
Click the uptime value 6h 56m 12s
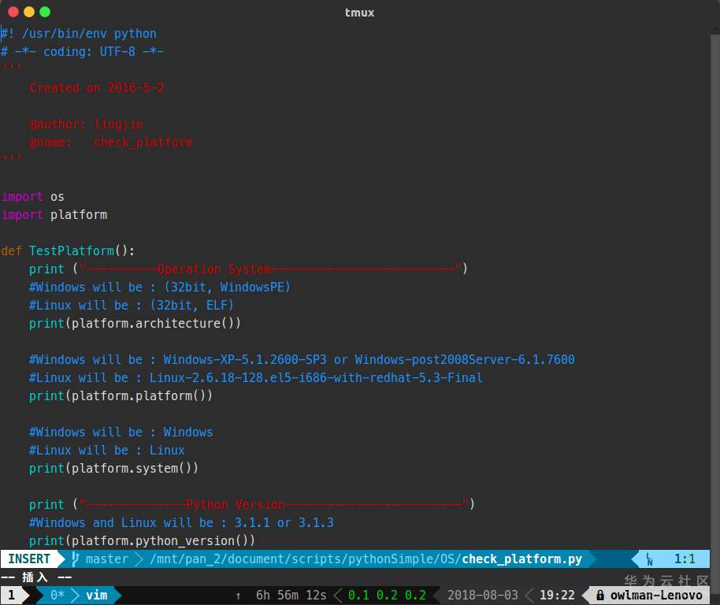pos(291,596)
